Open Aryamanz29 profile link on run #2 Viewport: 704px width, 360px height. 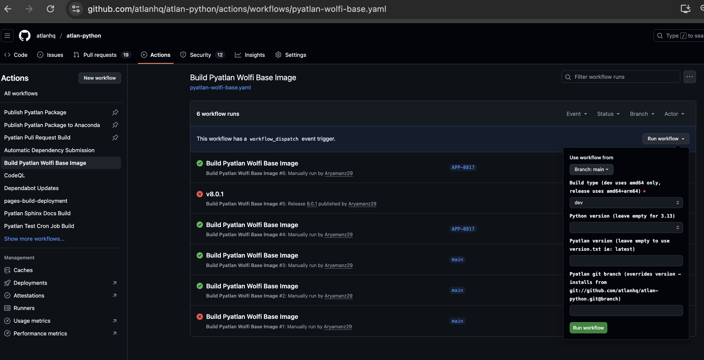coord(338,296)
